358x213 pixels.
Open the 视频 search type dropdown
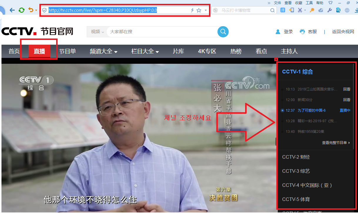click(x=97, y=31)
